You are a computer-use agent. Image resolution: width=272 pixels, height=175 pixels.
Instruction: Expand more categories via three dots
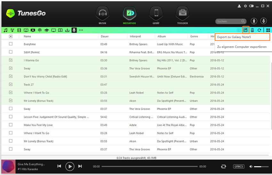coord(81,30)
